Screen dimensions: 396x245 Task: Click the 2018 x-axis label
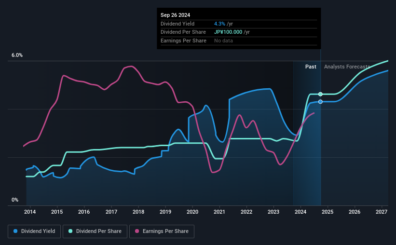click(138, 212)
